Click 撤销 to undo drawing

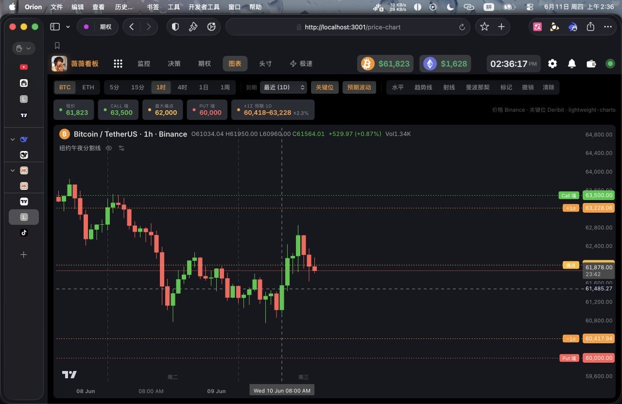[x=528, y=87]
